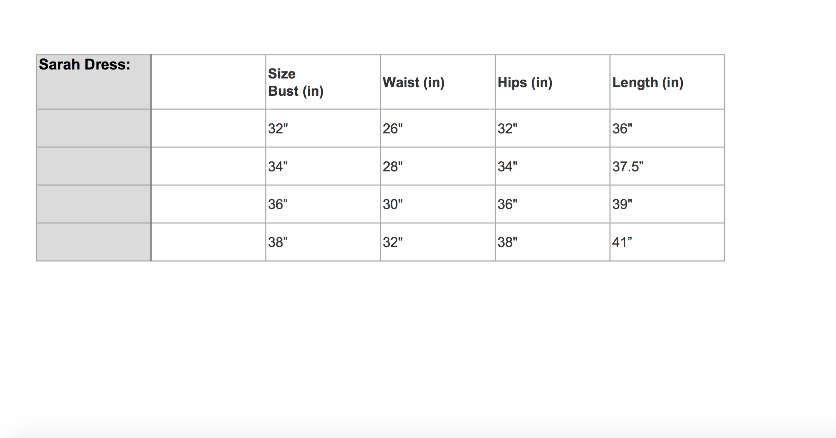Viewport: 836px width, 438px height.
Task: Select the 32" bust value in first row
Action: pos(278,128)
